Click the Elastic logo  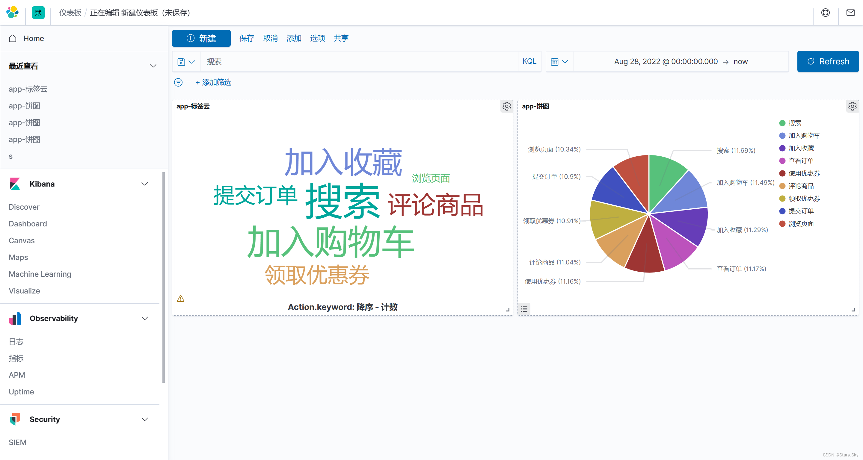pos(12,12)
